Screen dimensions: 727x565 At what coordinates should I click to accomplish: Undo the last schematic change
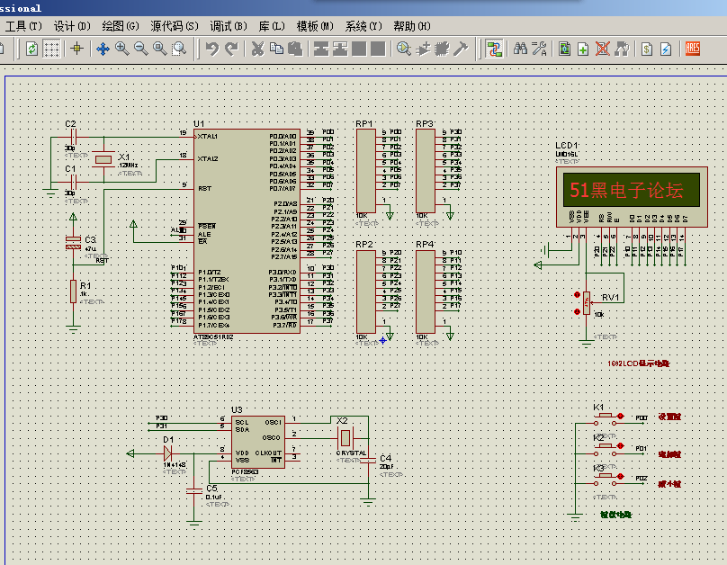[212, 49]
